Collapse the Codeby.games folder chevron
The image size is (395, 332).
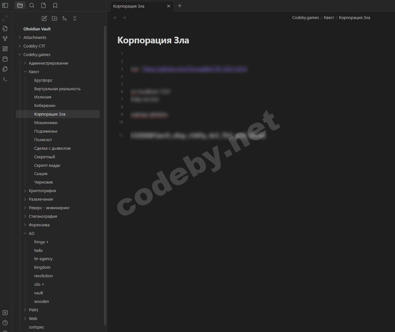click(20, 54)
